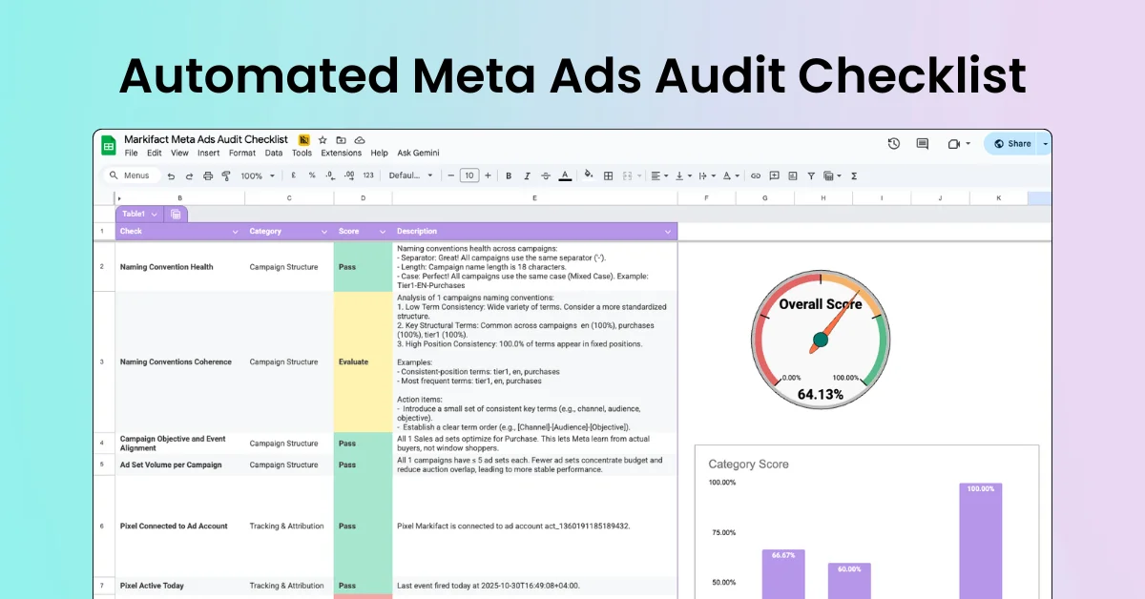The height and width of the screenshot is (599, 1145).
Task: Open the functions (Σ) menu
Action: click(854, 176)
